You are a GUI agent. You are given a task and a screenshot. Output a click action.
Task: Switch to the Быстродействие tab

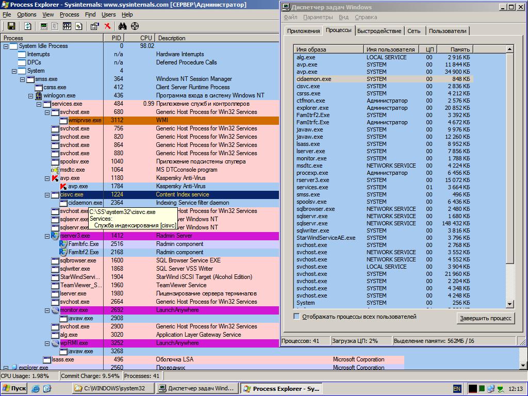[379, 31]
